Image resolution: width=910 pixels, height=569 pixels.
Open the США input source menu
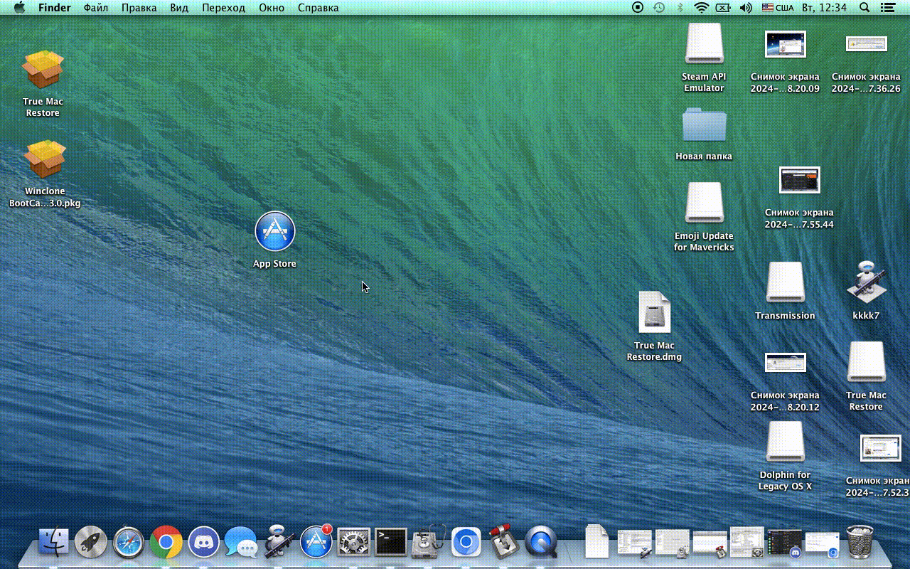(x=778, y=8)
